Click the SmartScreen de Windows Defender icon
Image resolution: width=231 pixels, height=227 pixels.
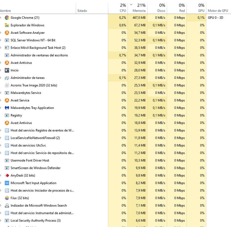point(7,168)
